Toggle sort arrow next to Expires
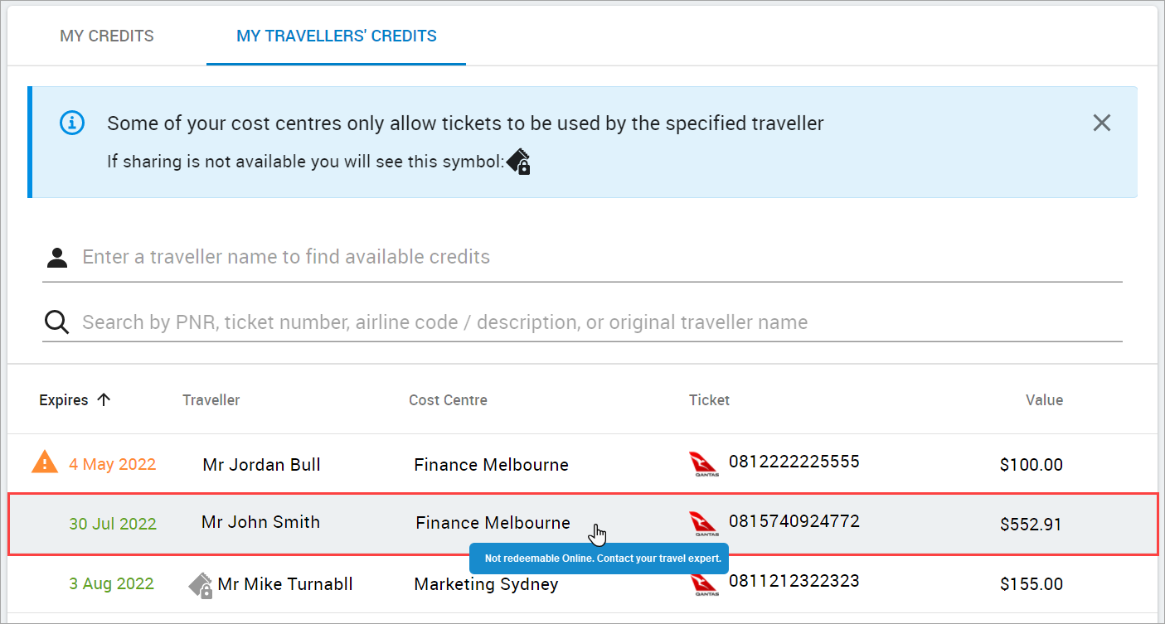1165x624 pixels. pos(104,400)
